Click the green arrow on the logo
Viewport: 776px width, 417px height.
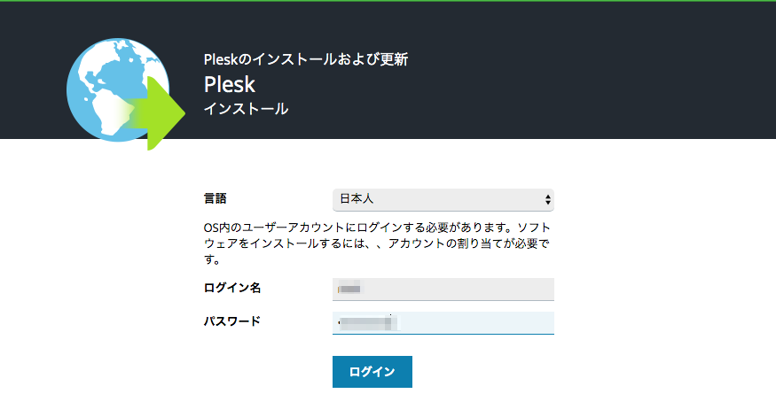coord(160,112)
